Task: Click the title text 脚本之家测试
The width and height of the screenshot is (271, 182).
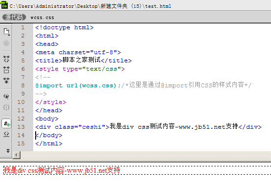Action: pos(82,60)
